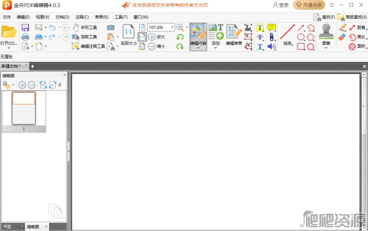The width and height of the screenshot is (368, 231).
Task: Open the zoom percentage 107.6% dropdown
Action: click(172, 27)
